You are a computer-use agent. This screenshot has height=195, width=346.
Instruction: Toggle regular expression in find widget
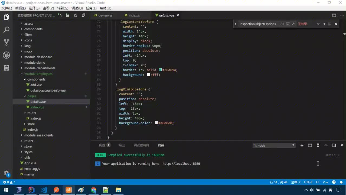pyautogui.click(x=293, y=24)
